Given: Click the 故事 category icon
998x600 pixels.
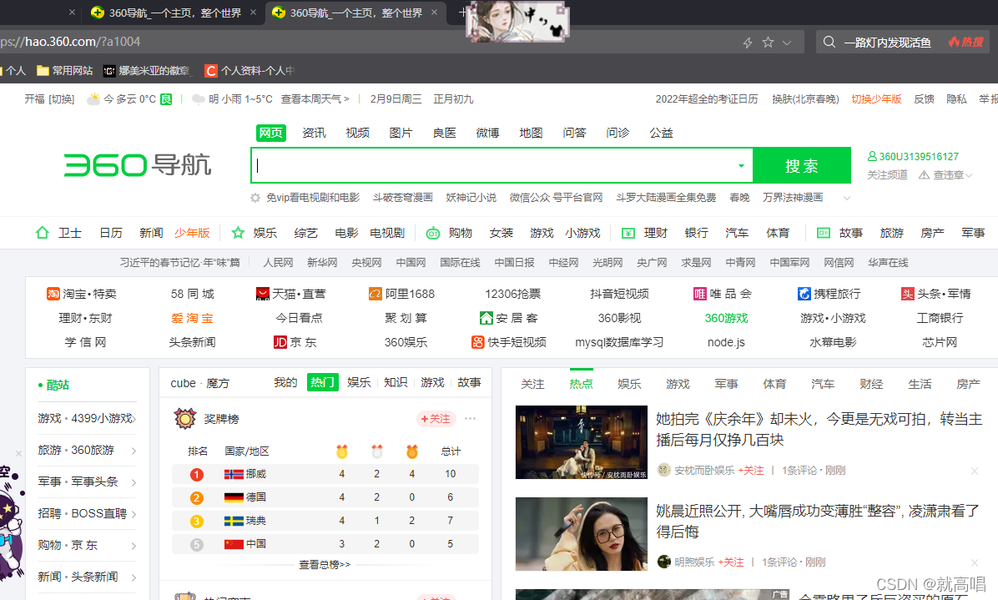Looking at the screenshot, I should click(x=823, y=233).
